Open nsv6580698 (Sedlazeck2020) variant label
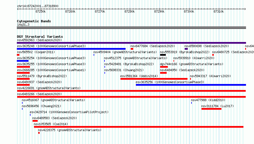254x144 pixels. [x=207, y=46]
